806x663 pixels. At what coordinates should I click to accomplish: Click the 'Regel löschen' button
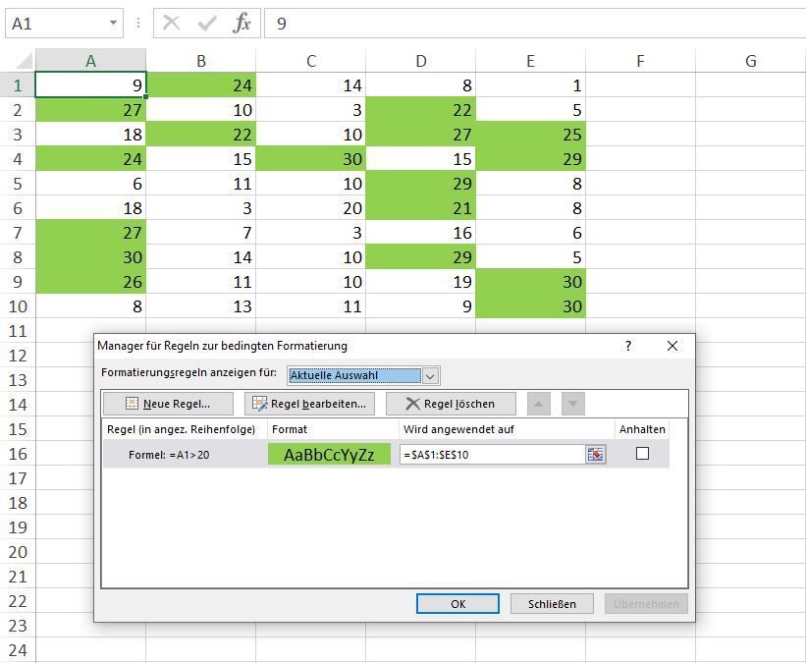click(x=451, y=404)
